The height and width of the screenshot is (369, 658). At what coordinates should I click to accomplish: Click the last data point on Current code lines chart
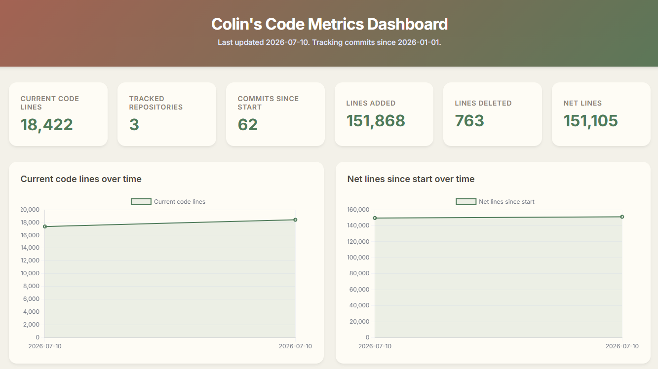point(295,220)
